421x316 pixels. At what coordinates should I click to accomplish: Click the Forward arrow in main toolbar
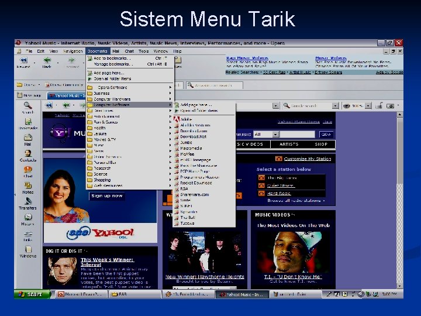point(71,63)
